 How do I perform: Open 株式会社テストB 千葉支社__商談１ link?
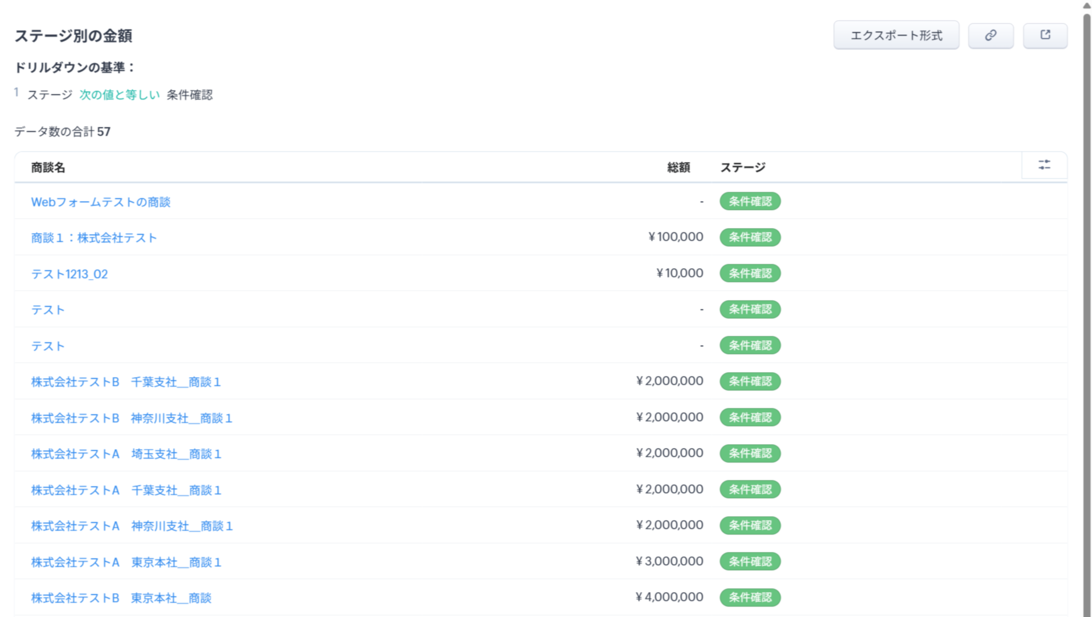[126, 382]
